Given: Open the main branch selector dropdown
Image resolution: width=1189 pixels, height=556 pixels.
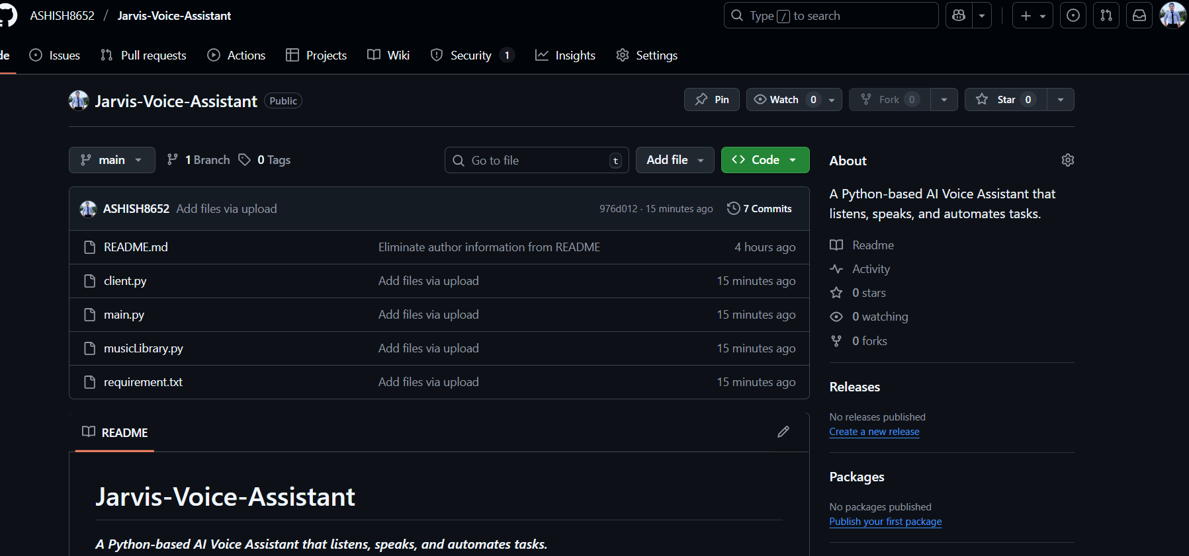Looking at the screenshot, I should [112, 160].
